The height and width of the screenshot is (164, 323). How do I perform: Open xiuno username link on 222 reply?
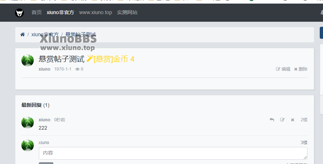[x=45, y=119]
